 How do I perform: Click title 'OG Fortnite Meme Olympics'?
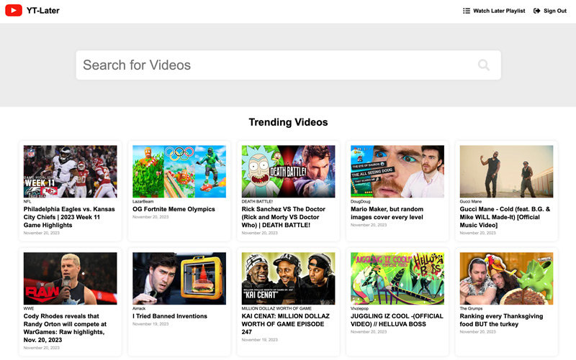pyautogui.click(x=174, y=209)
